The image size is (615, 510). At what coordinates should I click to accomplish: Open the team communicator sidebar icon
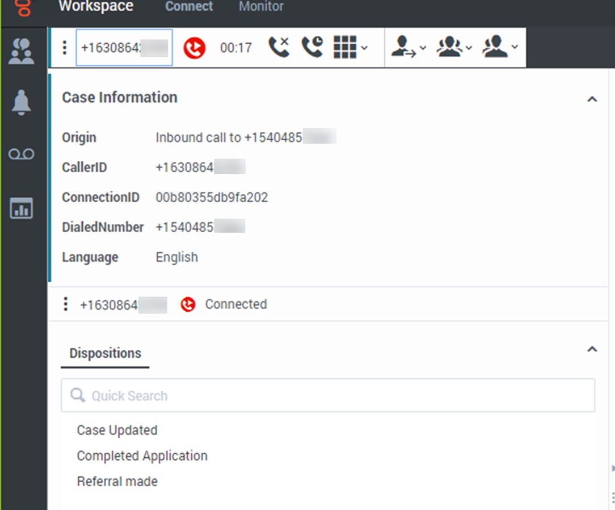pyautogui.click(x=22, y=51)
